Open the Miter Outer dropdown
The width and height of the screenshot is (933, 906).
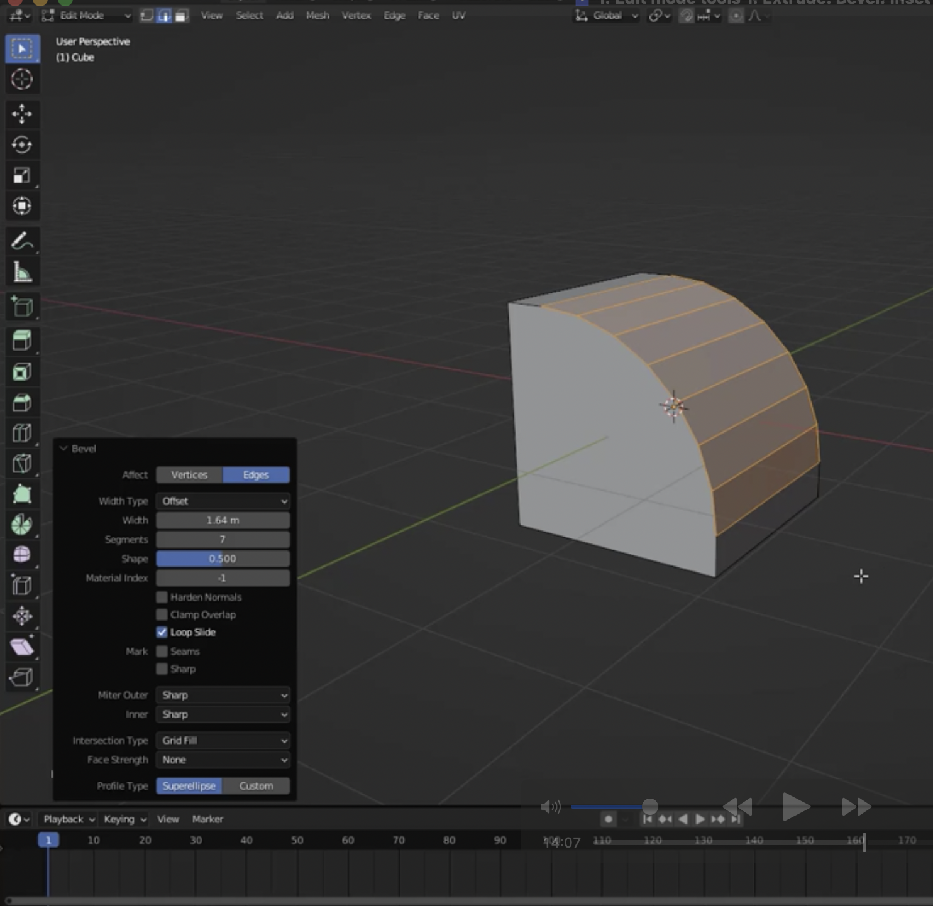click(223, 696)
